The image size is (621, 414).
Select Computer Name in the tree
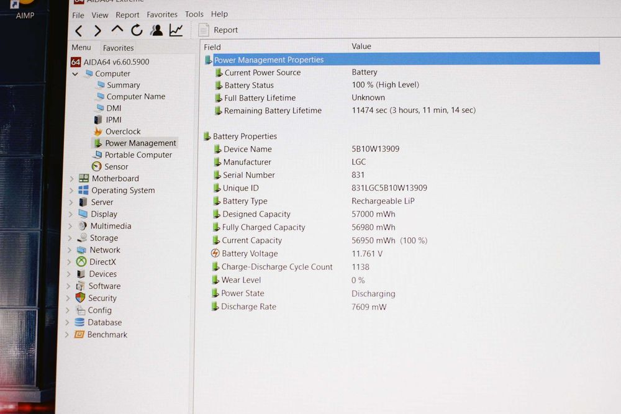pos(130,97)
